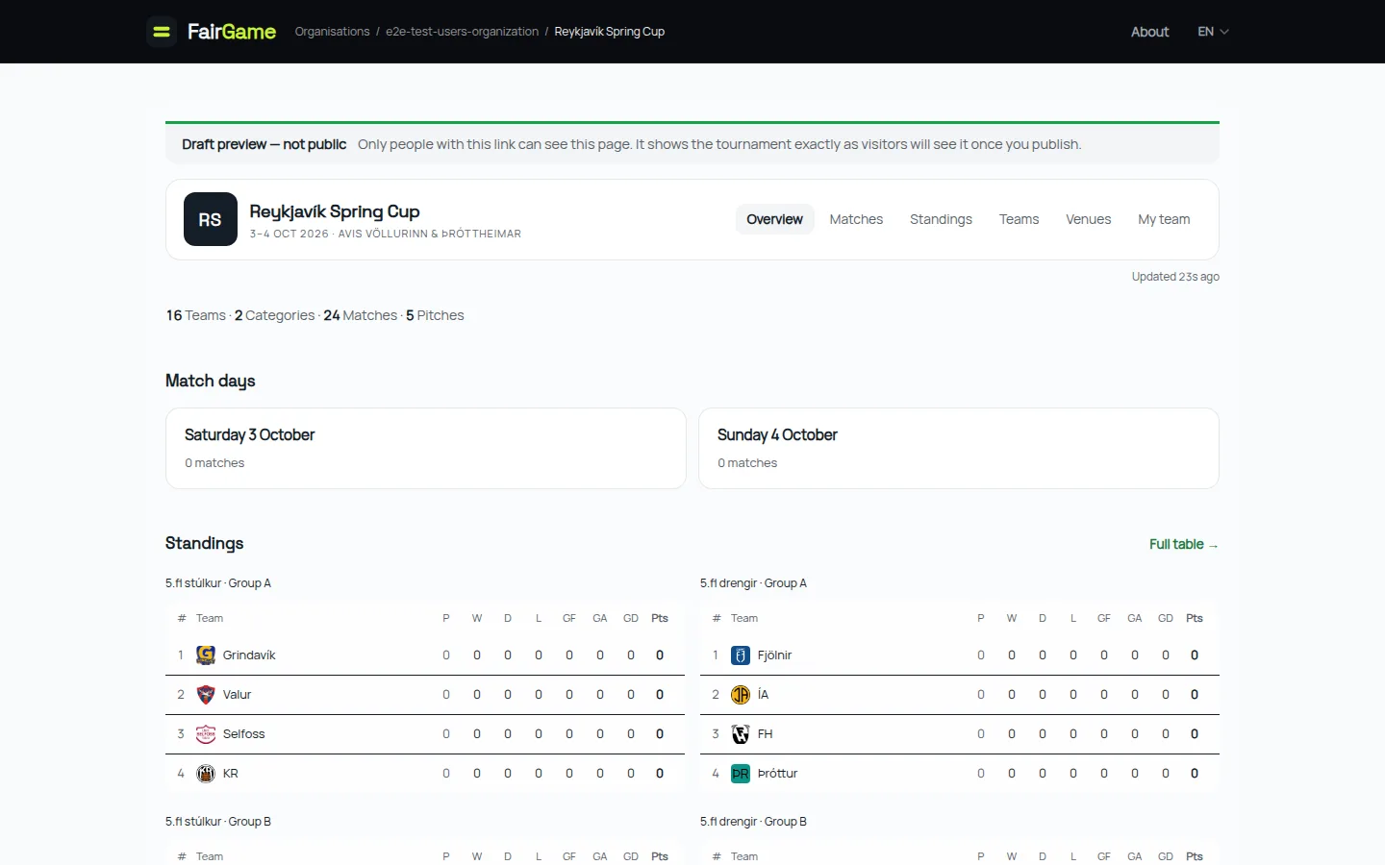The height and width of the screenshot is (865, 1385).
Task: Click the ÍA team name
Action: coord(763,695)
